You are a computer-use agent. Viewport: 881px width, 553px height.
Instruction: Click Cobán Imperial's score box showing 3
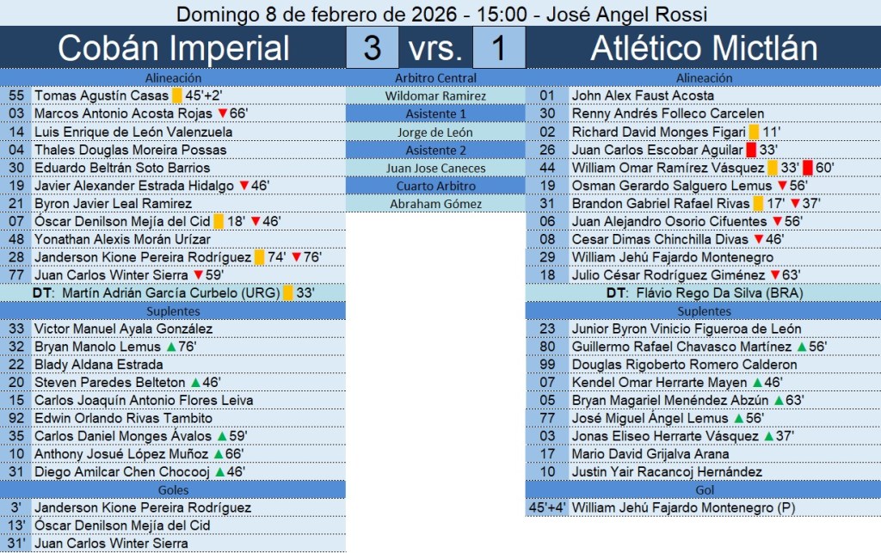pyautogui.click(x=372, y=48)
